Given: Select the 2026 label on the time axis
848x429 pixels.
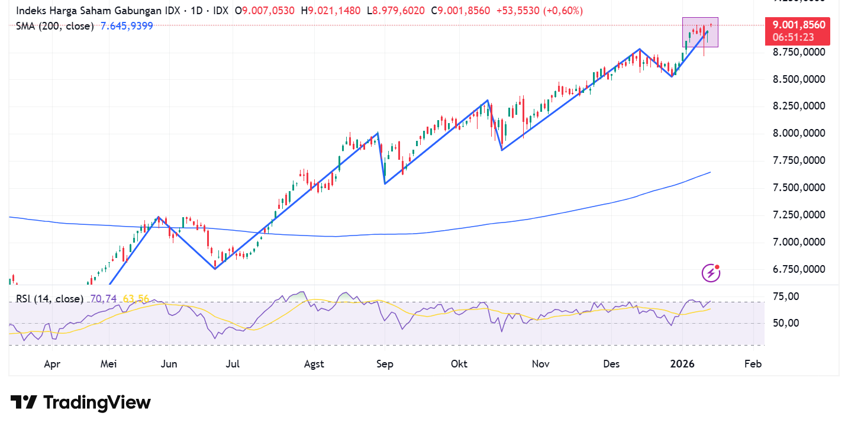Looking at the screenshot, I should (x=683, y=364).
